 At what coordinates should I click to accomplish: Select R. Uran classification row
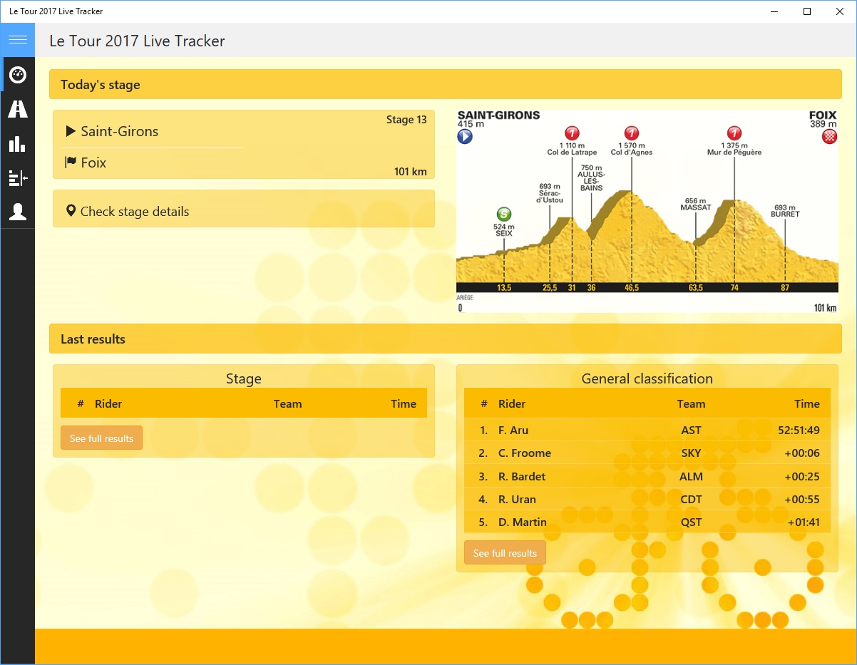point(647,499)
